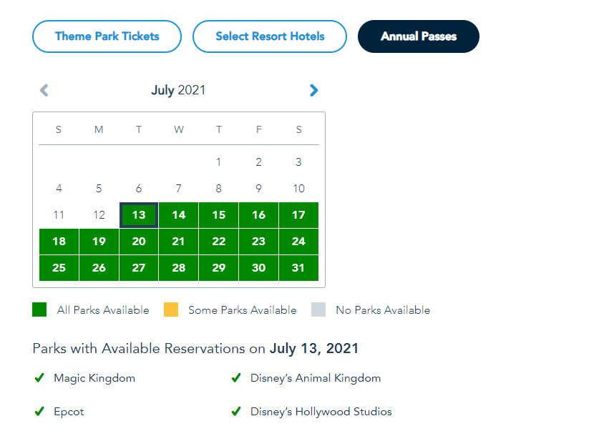Switch to the Select Resort Hotels tab
Image resolution: width=609 pixels, height=441 pixels.
coord(270,36)
